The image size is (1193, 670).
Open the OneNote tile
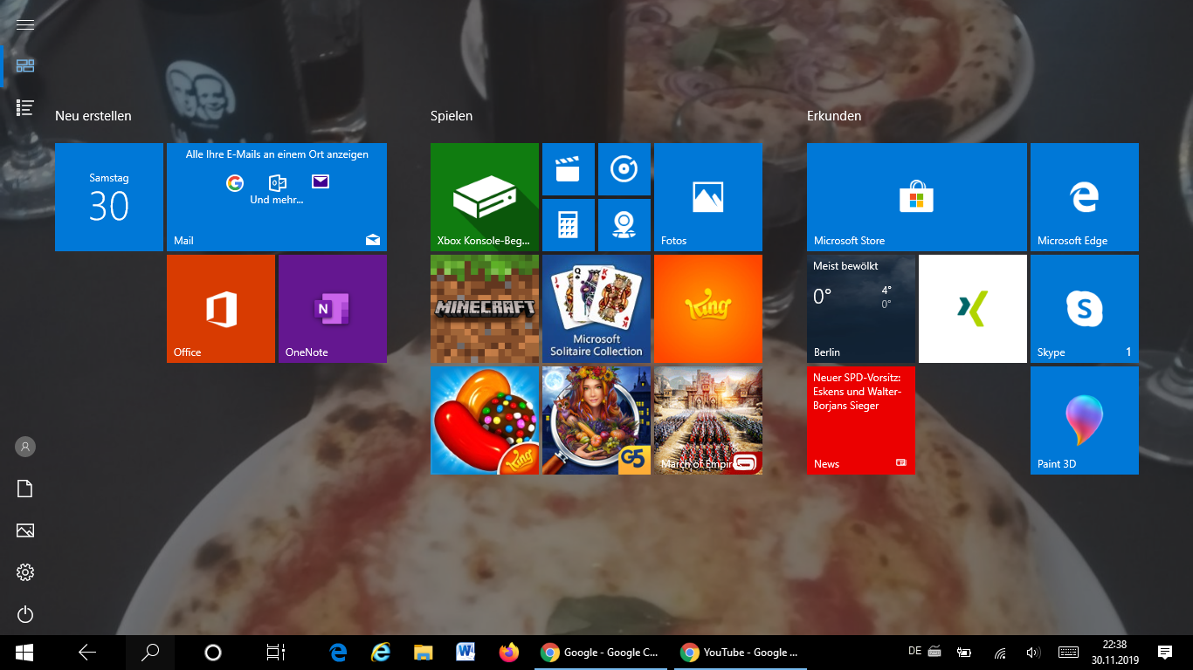tap(332, 309)
